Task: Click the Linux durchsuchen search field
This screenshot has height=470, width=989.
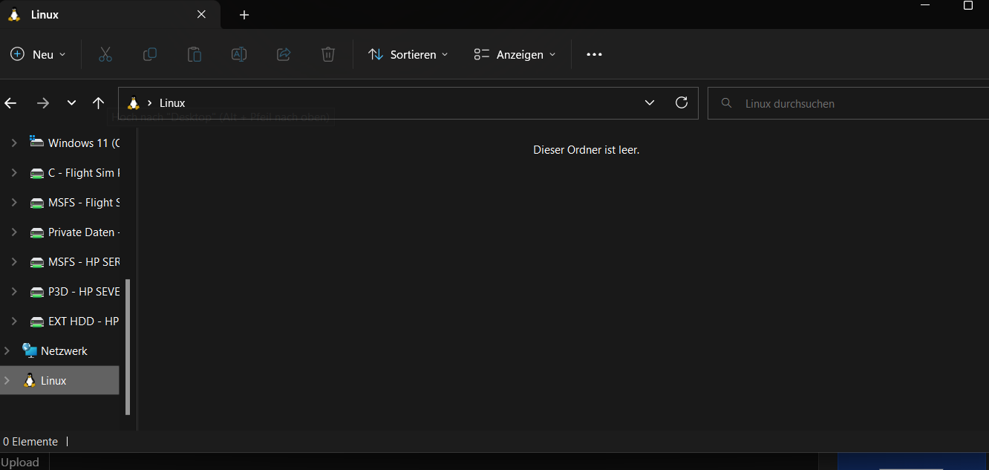Action: pos(848,103)
